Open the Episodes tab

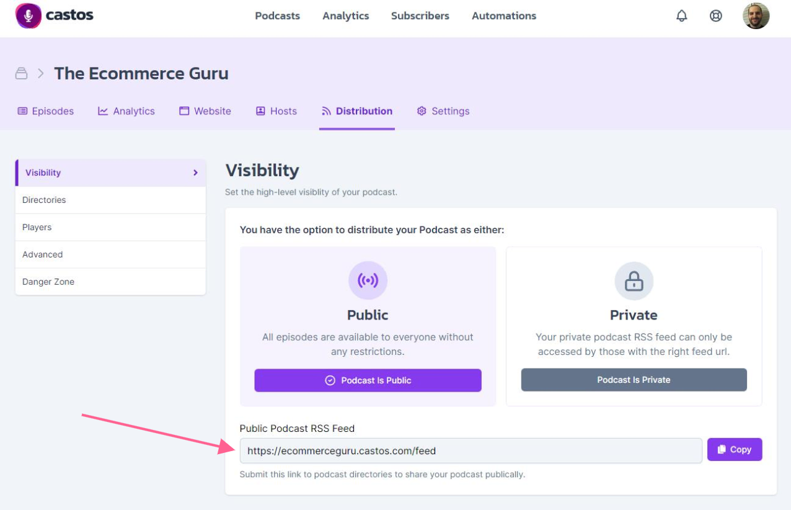pos(45,111)
